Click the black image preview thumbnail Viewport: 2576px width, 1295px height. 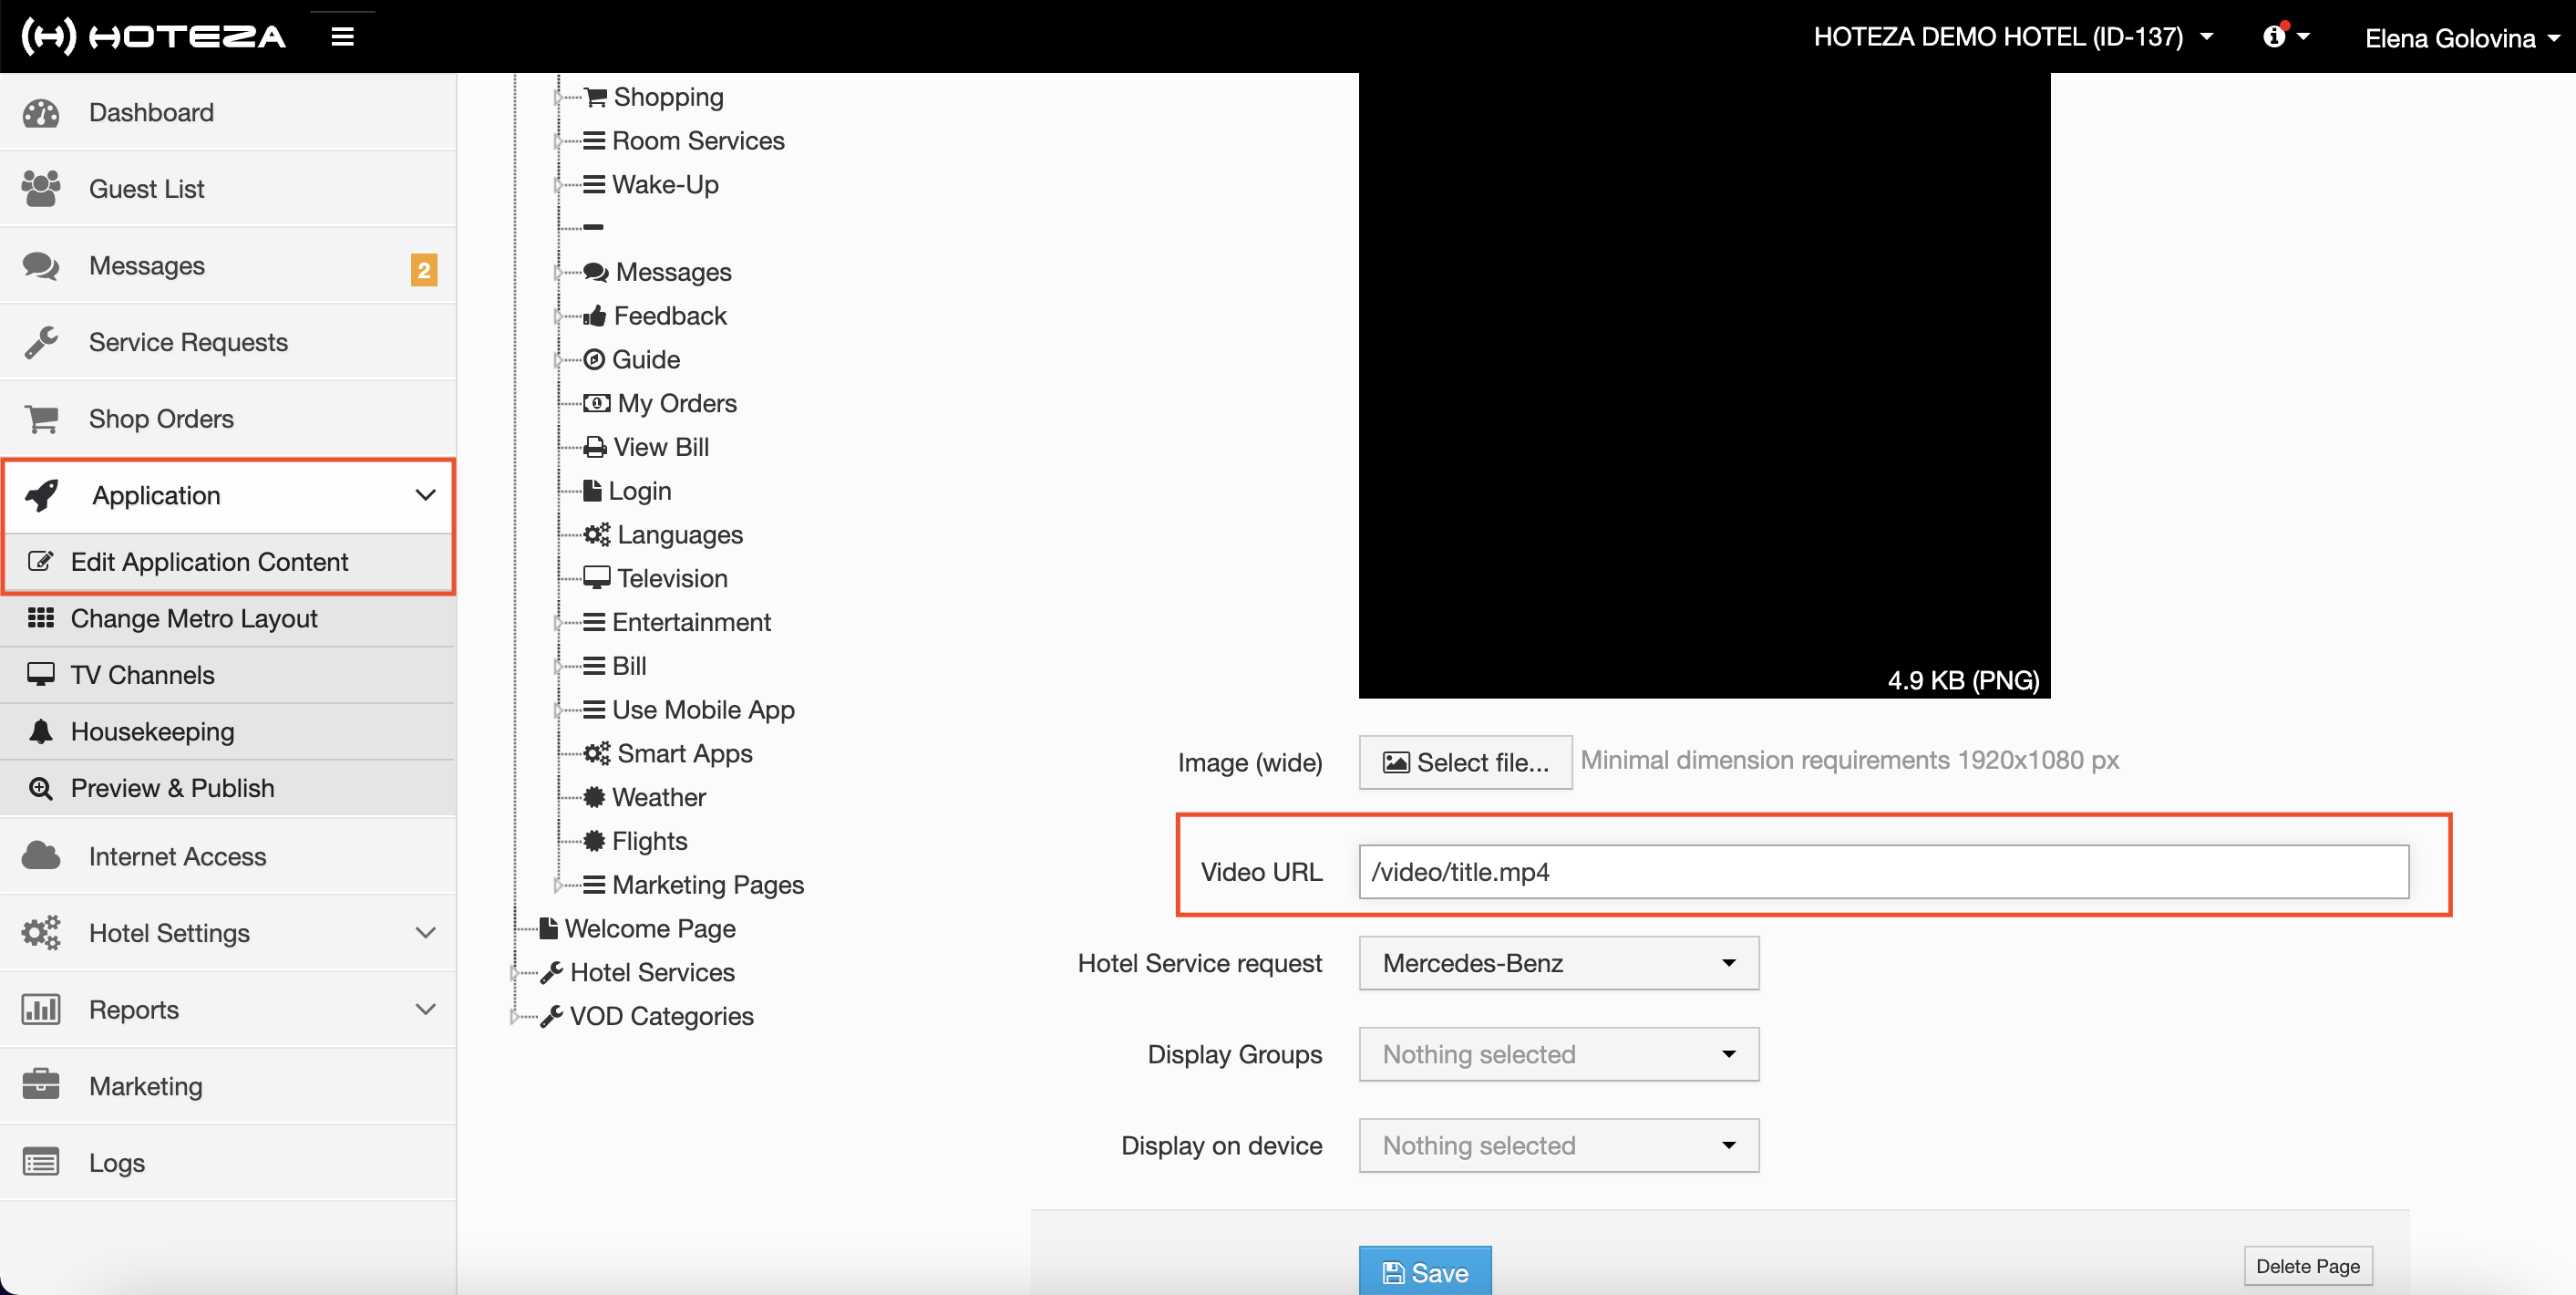(x=1704, y=385)
